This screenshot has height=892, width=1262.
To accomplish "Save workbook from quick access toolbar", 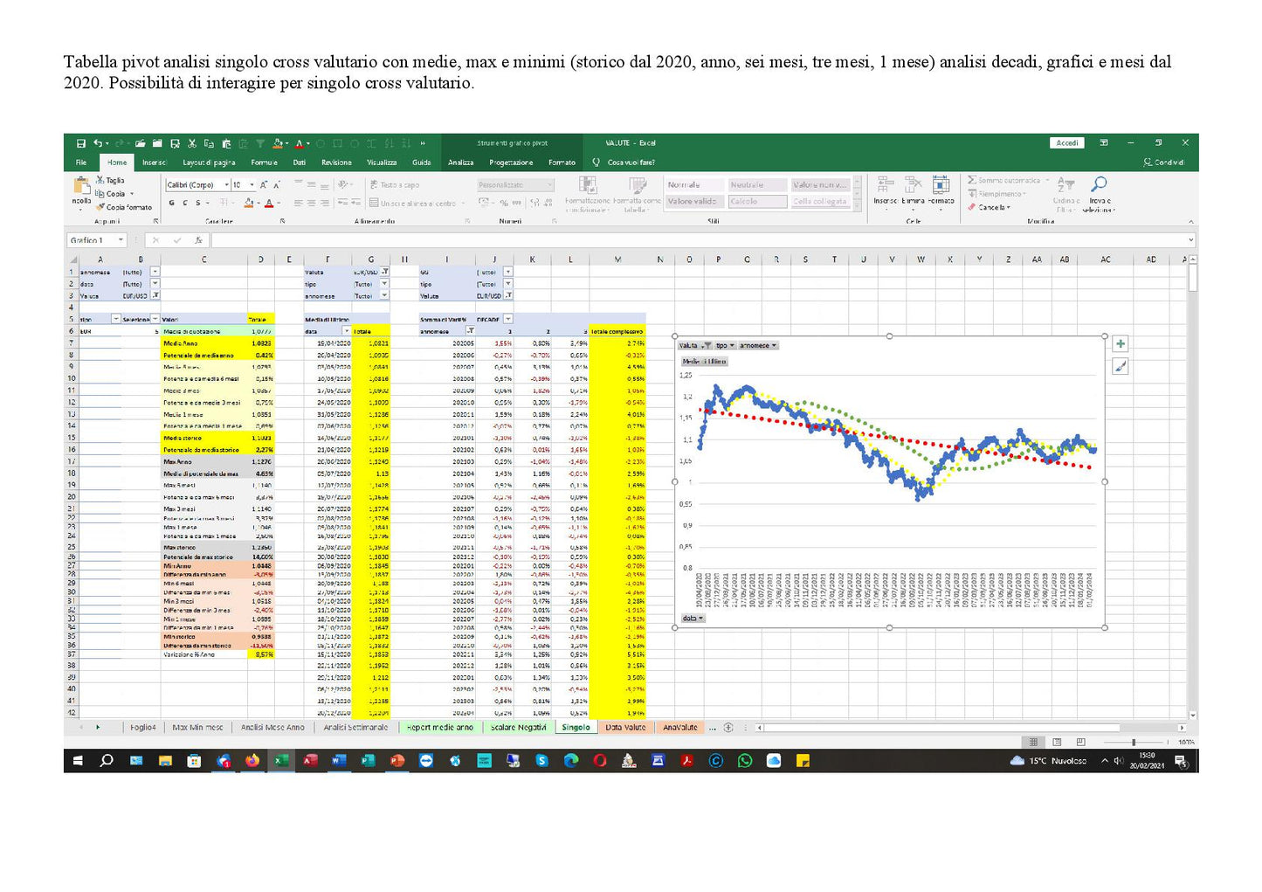I will click(x=80, y=143).
